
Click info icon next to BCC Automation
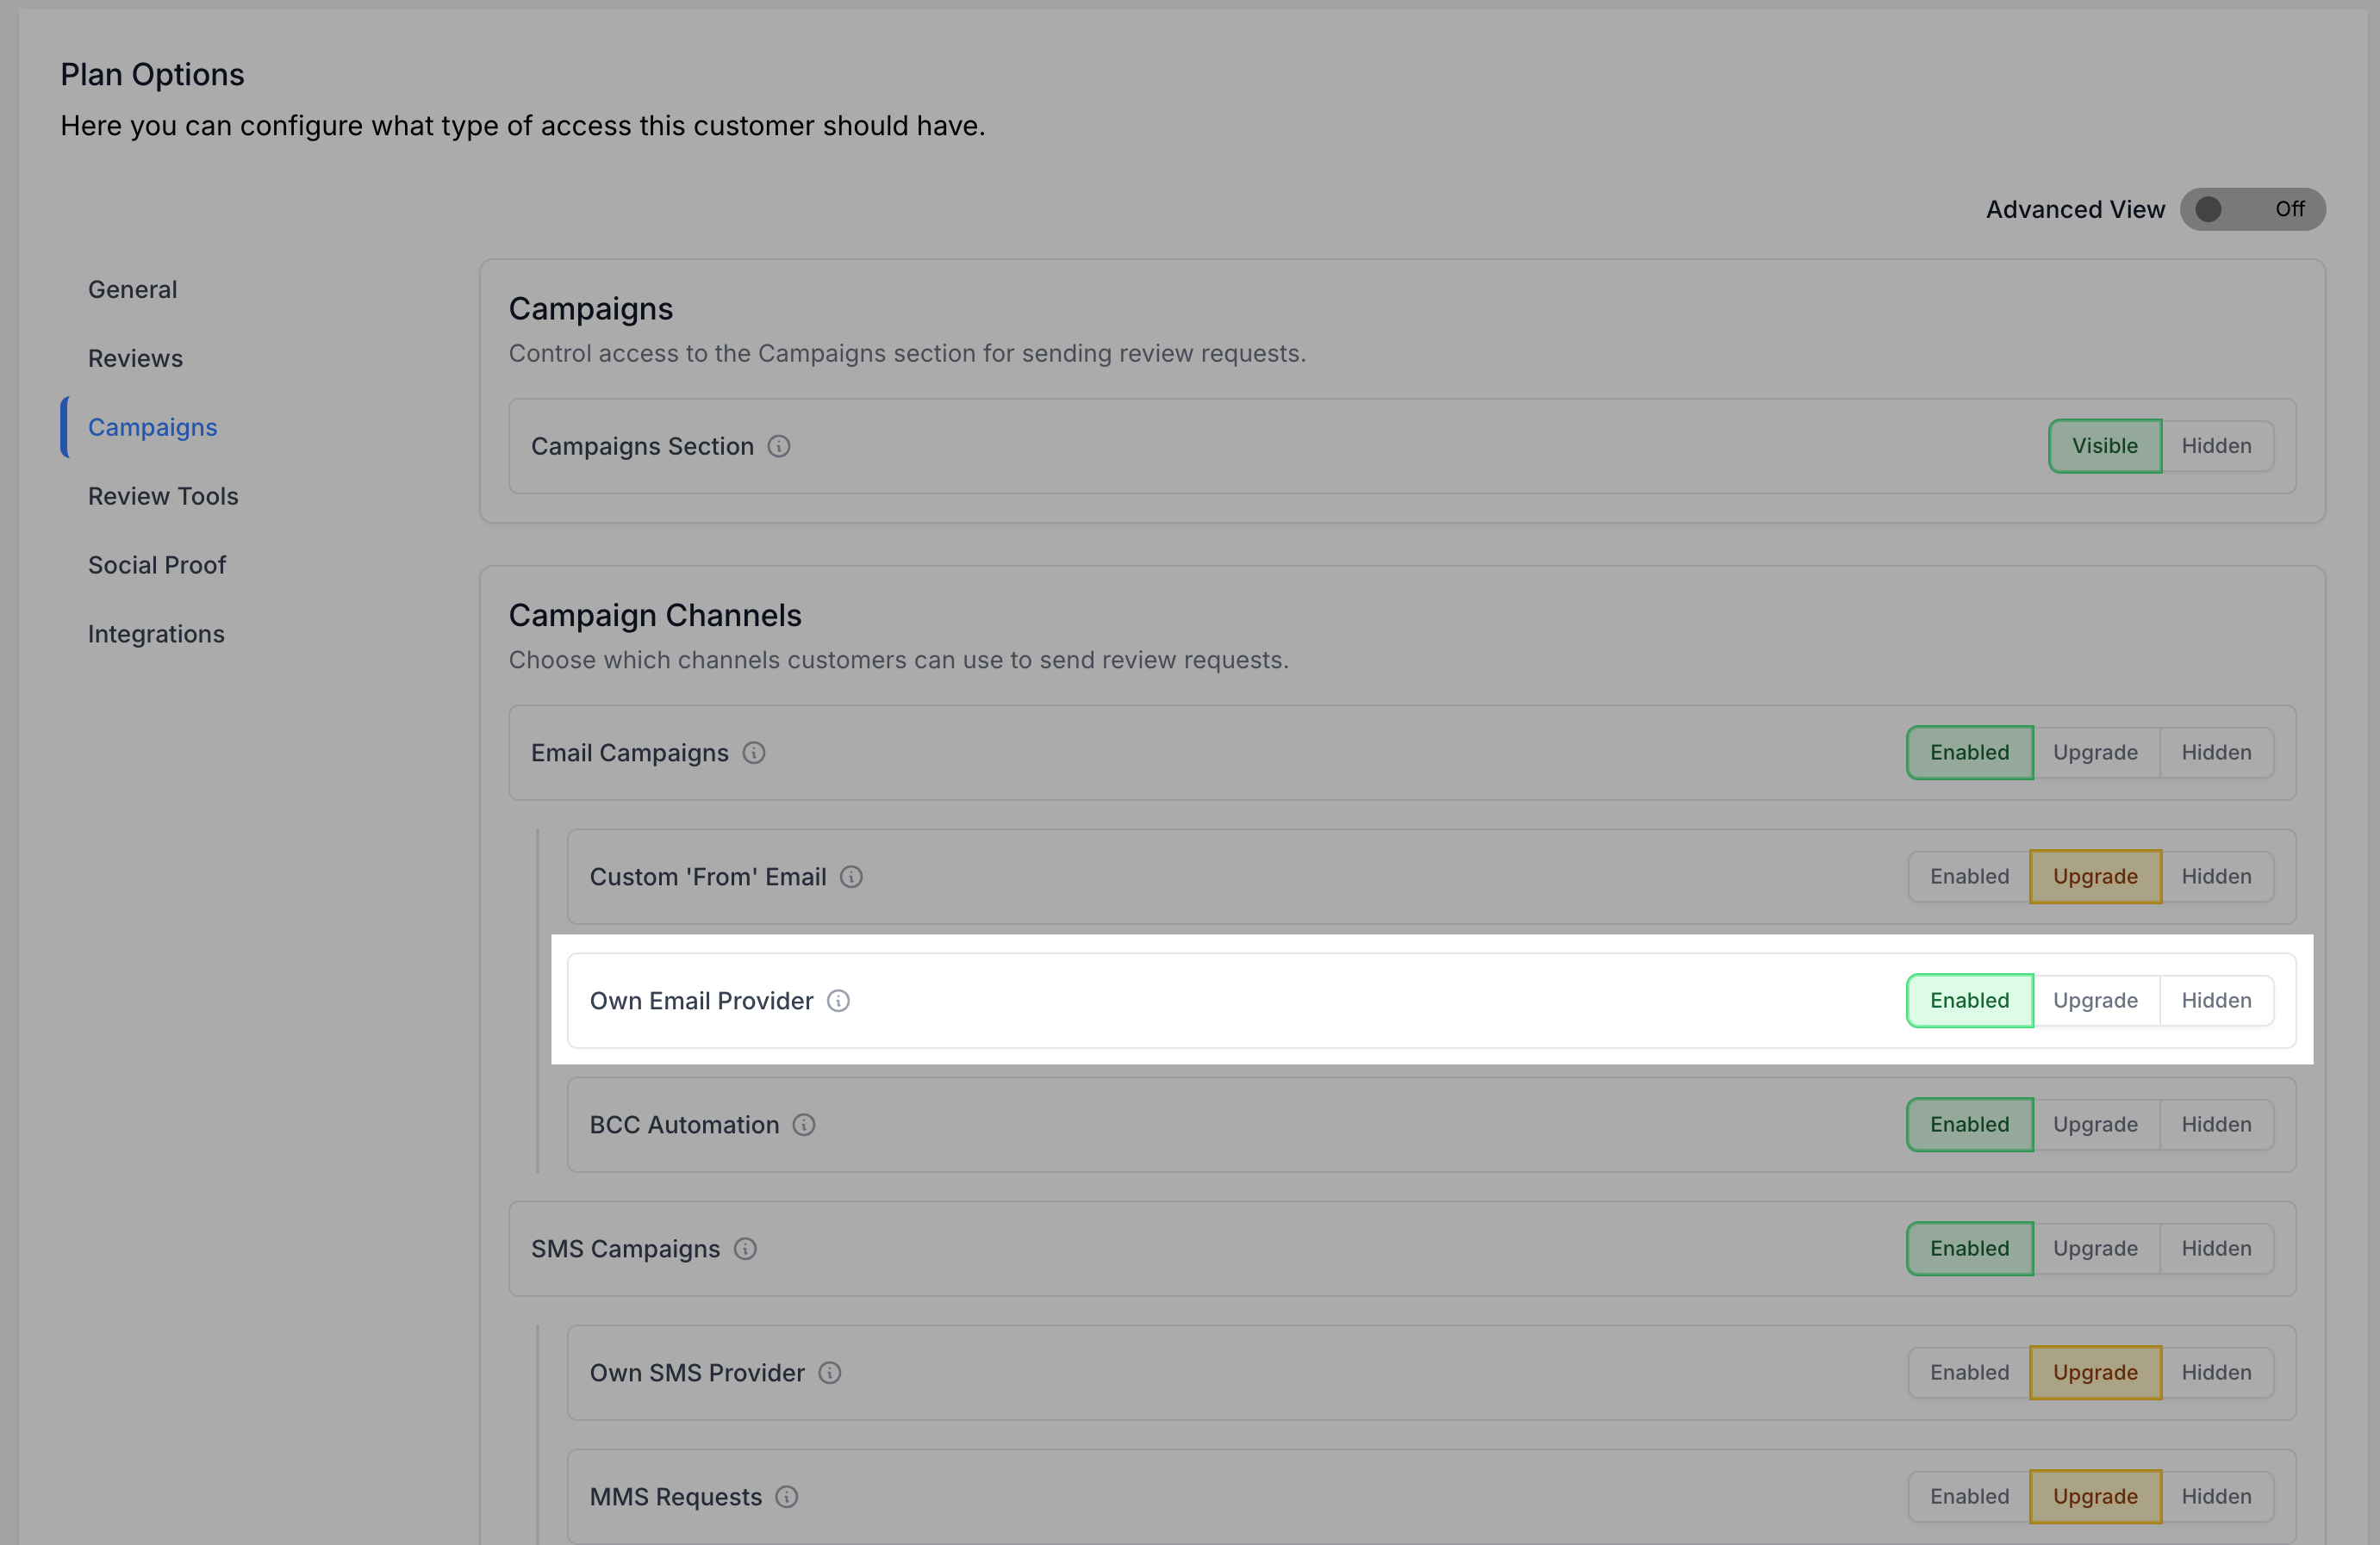pyautogui.click(x=803, y=1124)
